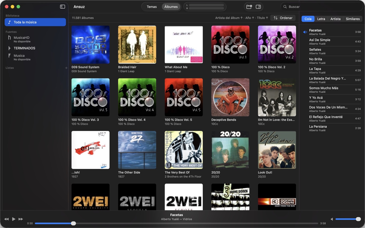Click the Título sort criterion
The image size is (365, 228).
(x=262, y=18)
